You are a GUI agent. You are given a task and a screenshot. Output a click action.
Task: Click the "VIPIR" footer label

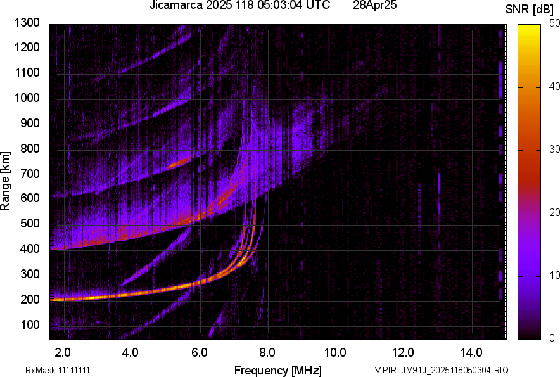(385, 370)
